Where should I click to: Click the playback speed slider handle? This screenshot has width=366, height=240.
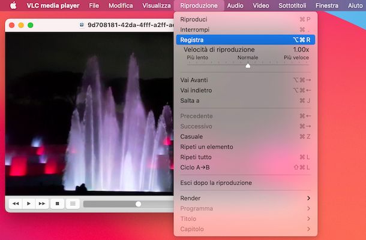point(248,66)
